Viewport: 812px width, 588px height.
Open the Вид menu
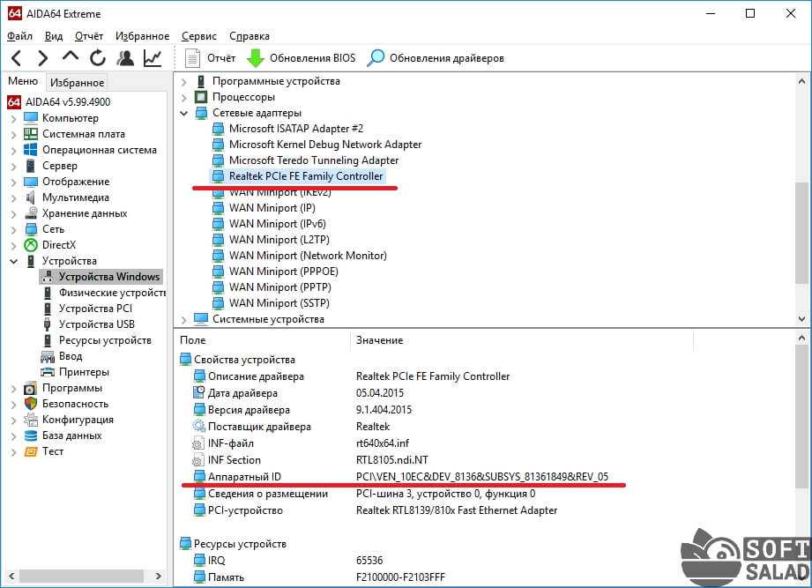(x=53, y=36)
